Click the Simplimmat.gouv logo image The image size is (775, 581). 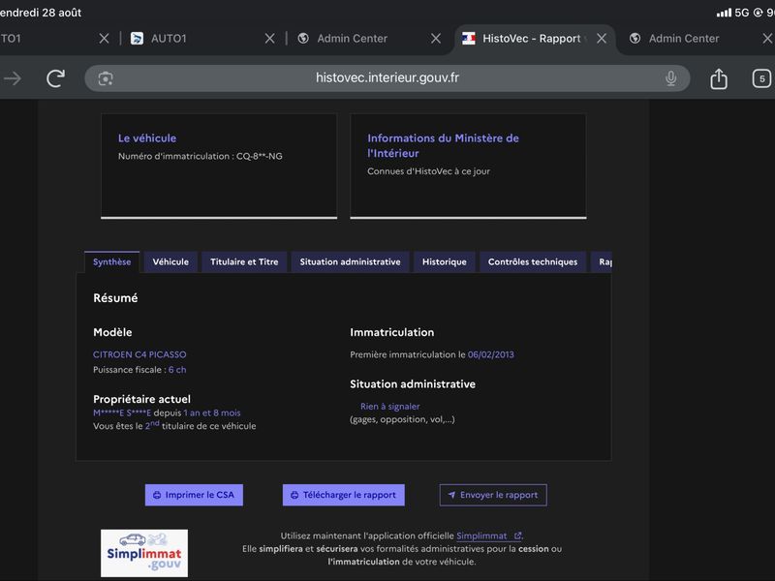(144, 553)
